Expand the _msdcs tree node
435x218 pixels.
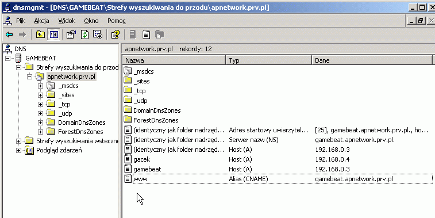(x=40, y=86)
